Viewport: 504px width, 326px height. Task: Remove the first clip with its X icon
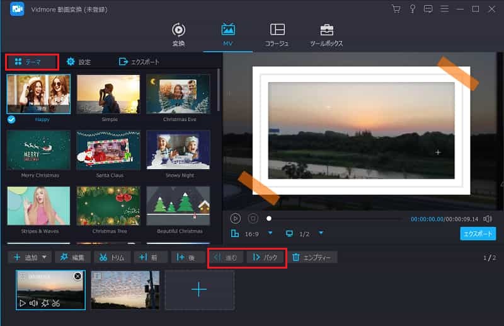[x=77, y=276]
